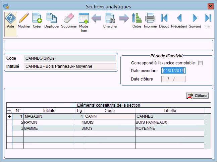The width and height of the screenshot is (217, 162).
Task: Click the N° column header
Action: [x=18, y=111]
